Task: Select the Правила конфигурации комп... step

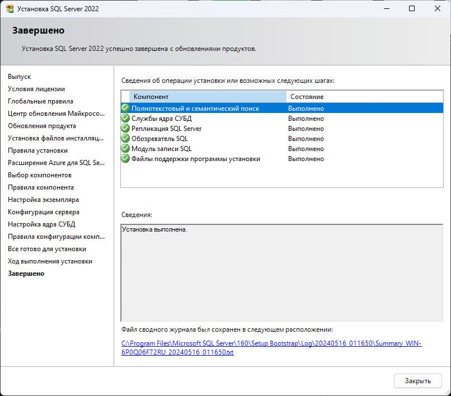Action: tap(56, 237)
